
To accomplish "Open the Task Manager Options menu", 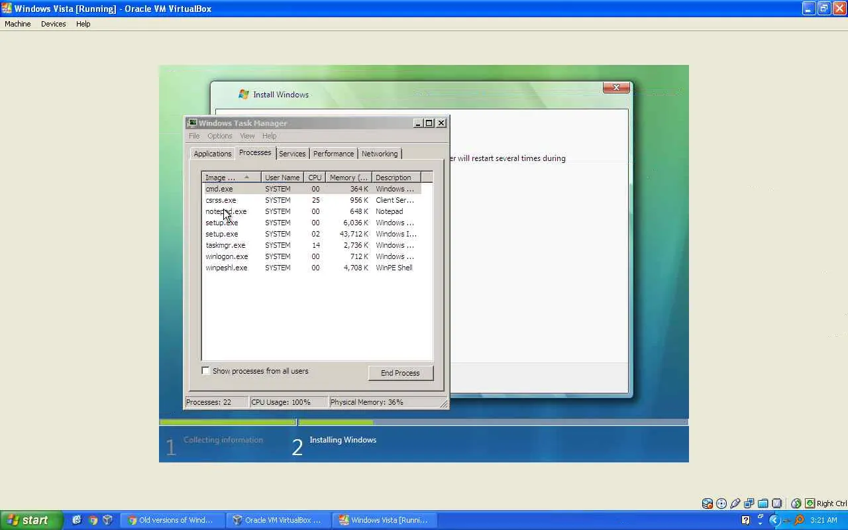I will 220,136.
